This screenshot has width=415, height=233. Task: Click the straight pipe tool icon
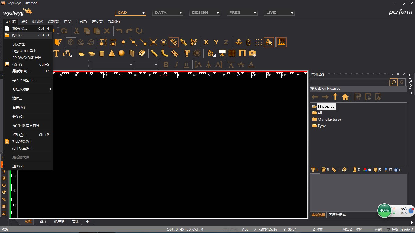[154, 53]
